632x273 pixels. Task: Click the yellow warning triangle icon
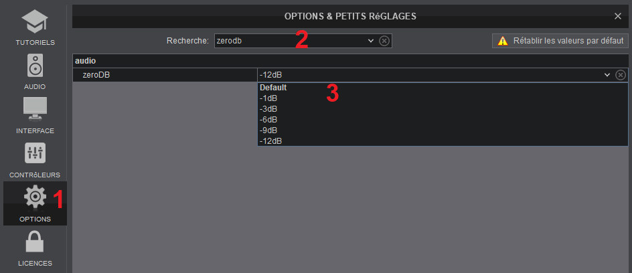click(502, 41)
